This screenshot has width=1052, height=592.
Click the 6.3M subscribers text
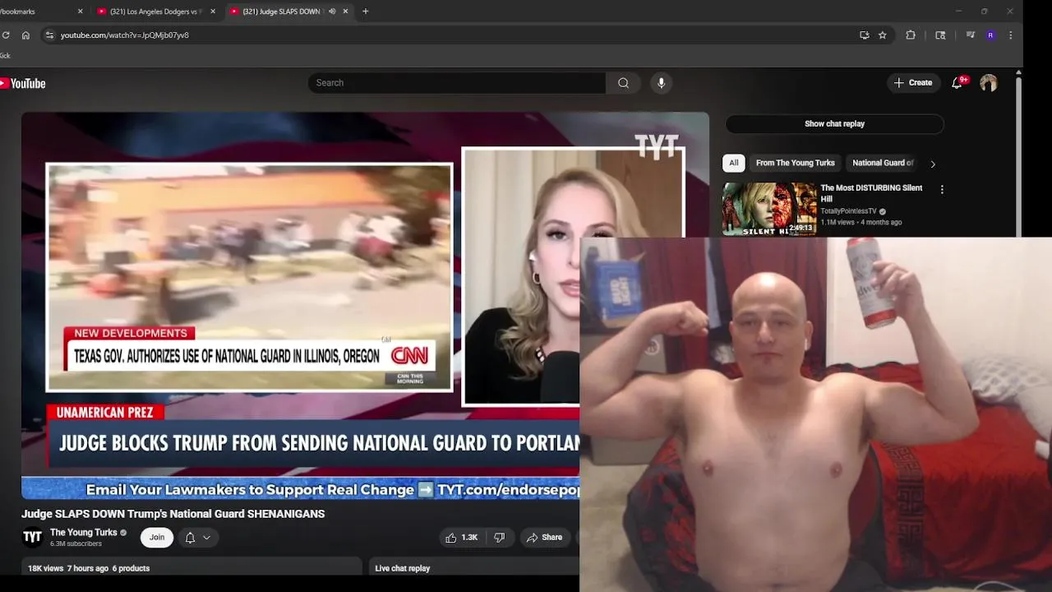click(x=76, y=544)
